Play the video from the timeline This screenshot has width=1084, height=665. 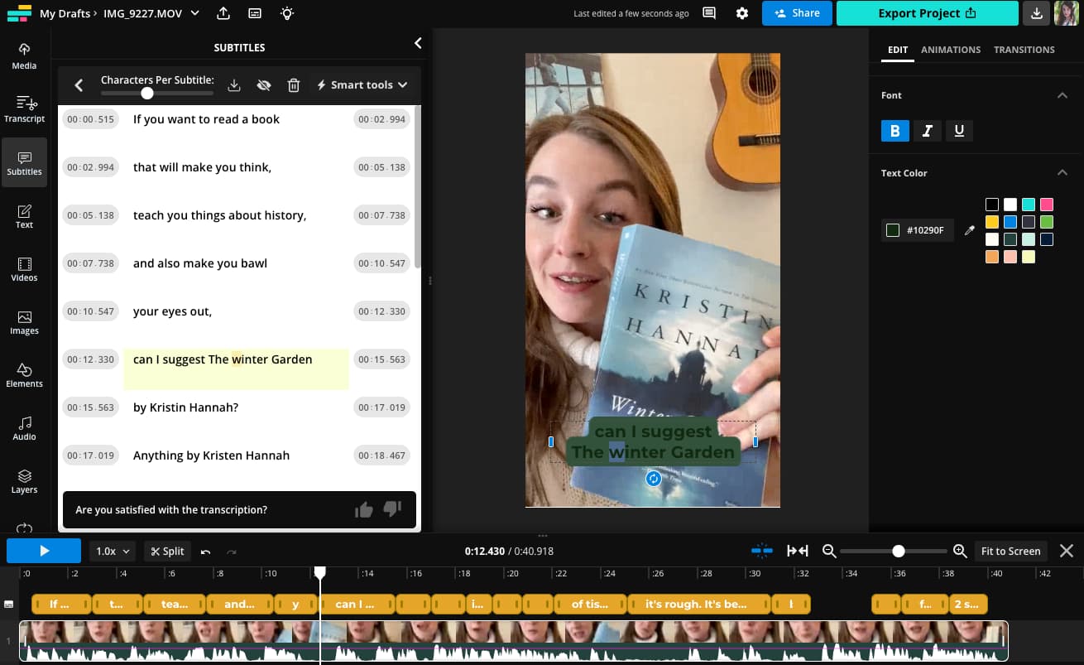click(x=44, y=551)
